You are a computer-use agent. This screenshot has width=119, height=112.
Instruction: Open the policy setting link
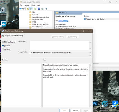point(63,21)
